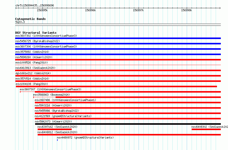Open esv3607306 variant label
The height and width of the screenshot is (150, 228).
(x=46, y=46)
